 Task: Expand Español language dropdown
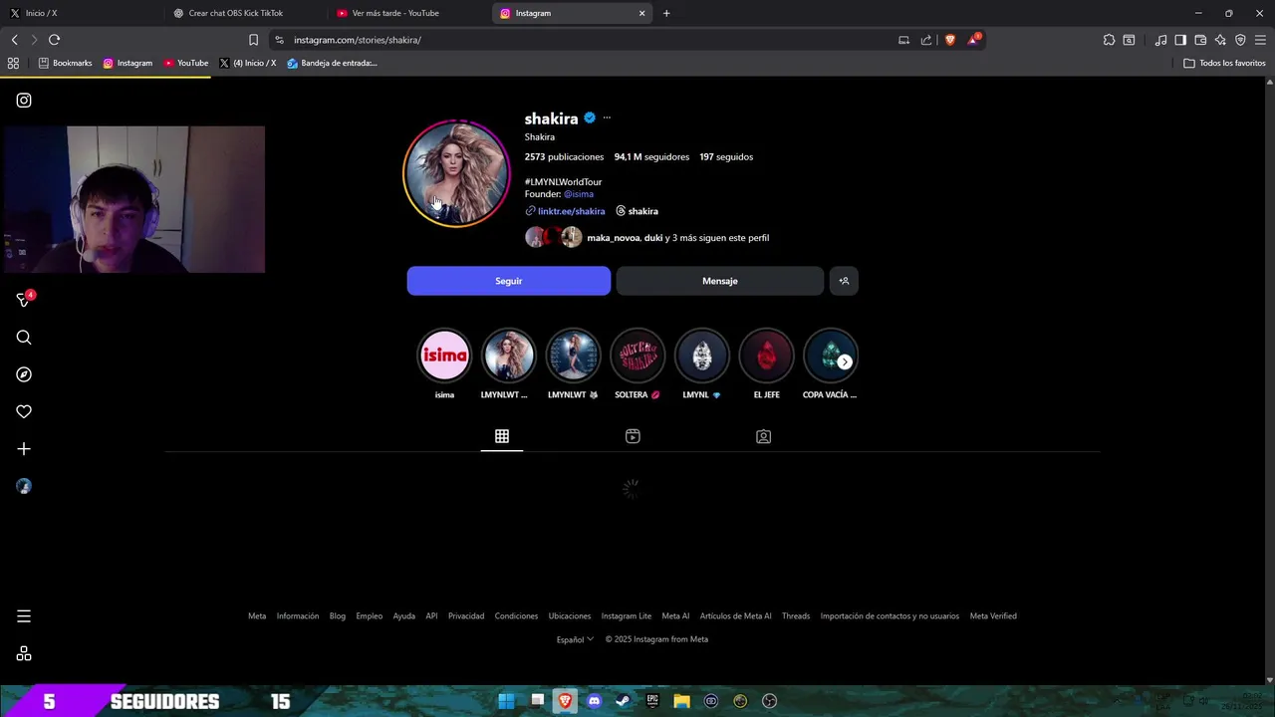[575, 639]
